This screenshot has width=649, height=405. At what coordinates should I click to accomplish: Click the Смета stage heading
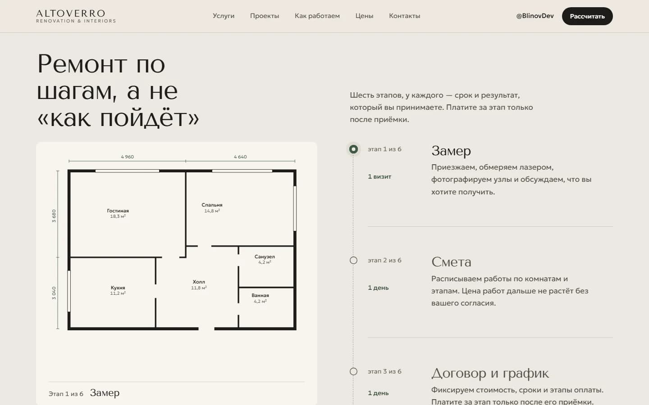point(451,262)
